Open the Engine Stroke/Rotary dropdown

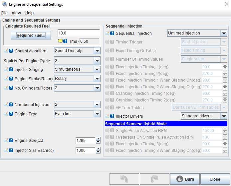point(97,79)
